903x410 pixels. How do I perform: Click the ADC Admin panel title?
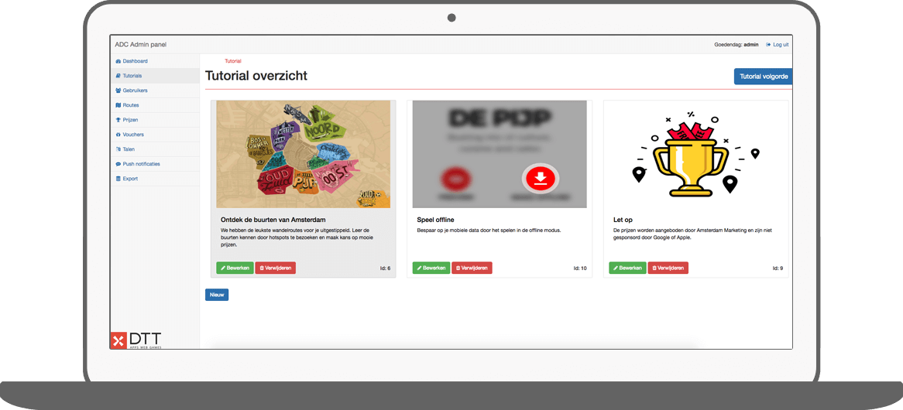click(140, 45)
